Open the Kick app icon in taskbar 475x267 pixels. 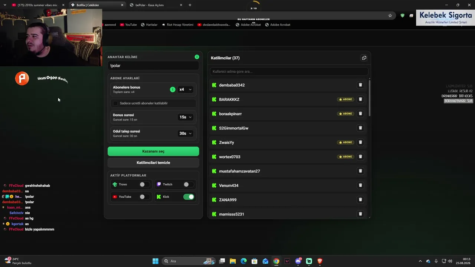click(309, 261)
